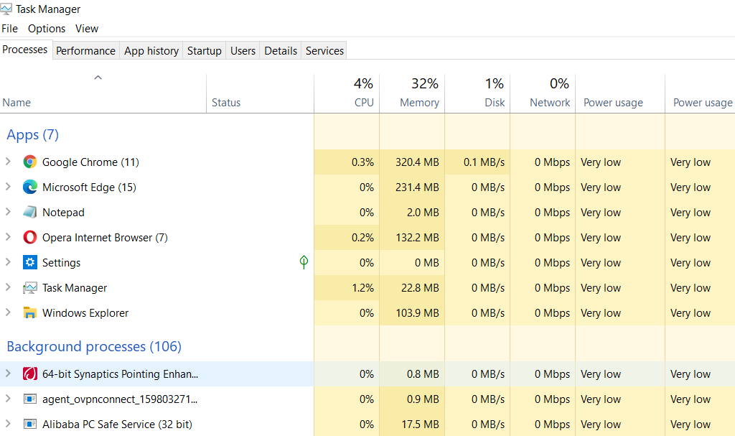Image resolution: width=735 pixels, height=436 pixels.
Task: Expand the agent_ovpnconnect process entry
Action: tap(8, 399)
